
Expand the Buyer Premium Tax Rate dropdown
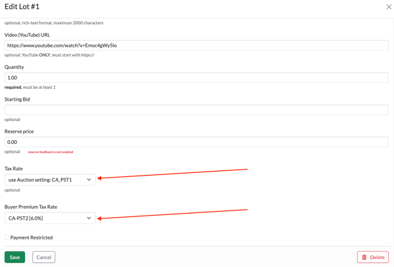(x=50, y=218)
